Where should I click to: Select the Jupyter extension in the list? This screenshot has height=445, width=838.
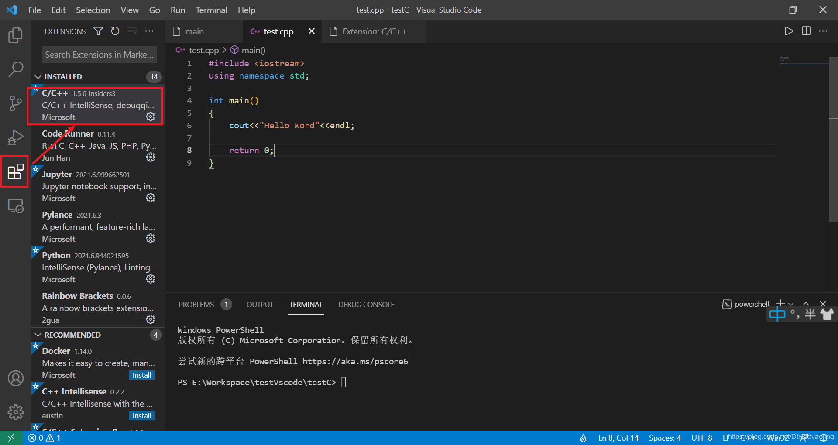(98, 186)
